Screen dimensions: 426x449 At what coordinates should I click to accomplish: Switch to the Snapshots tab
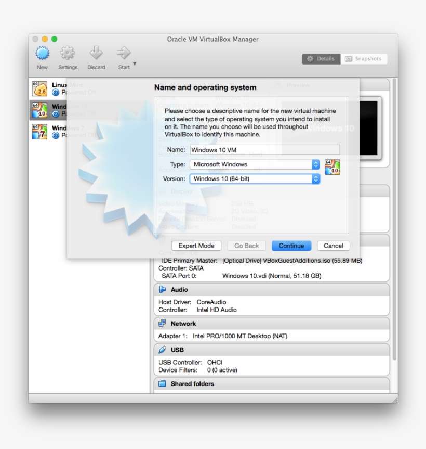(364, 59)
